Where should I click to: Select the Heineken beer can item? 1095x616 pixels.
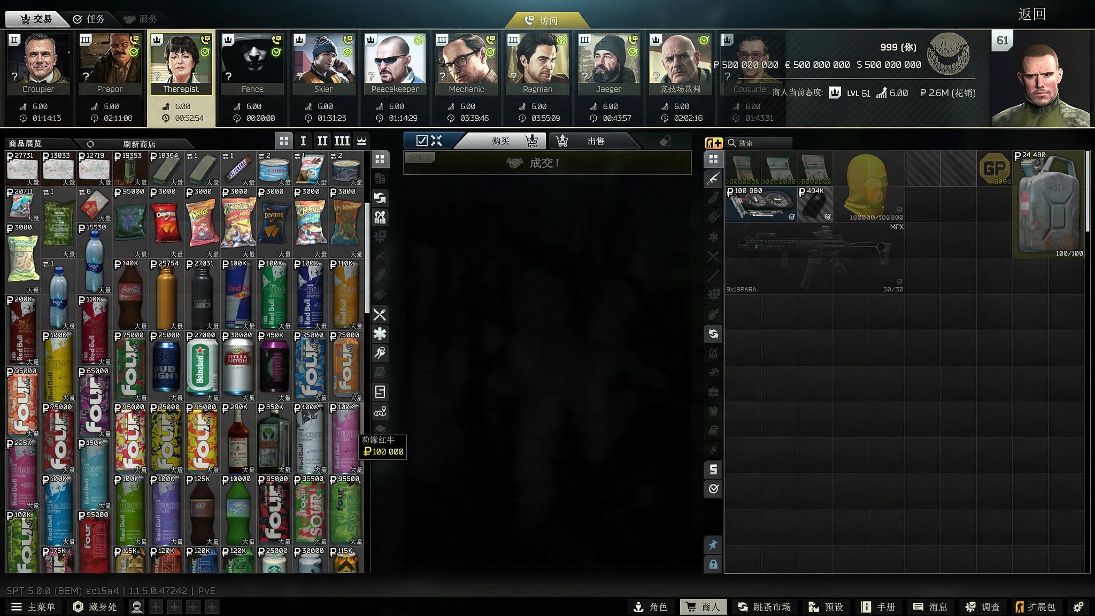pos(202,366)
